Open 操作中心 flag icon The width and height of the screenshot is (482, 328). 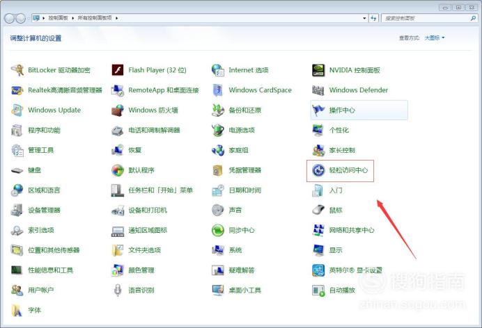(318, 110)
